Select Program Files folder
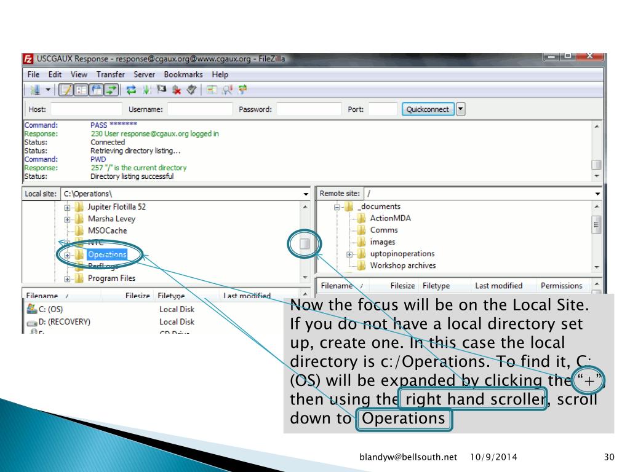The width and height of the screenshot is (630, 472). tap(111, 278)
